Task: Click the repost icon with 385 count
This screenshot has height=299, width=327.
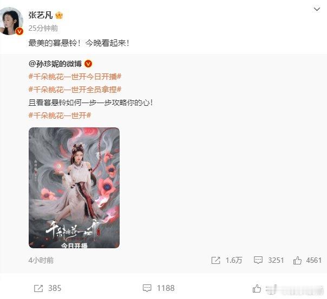Action: click(38, 288)
